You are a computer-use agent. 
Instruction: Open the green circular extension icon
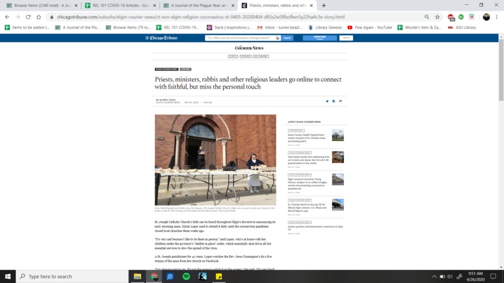click(461, 17)
